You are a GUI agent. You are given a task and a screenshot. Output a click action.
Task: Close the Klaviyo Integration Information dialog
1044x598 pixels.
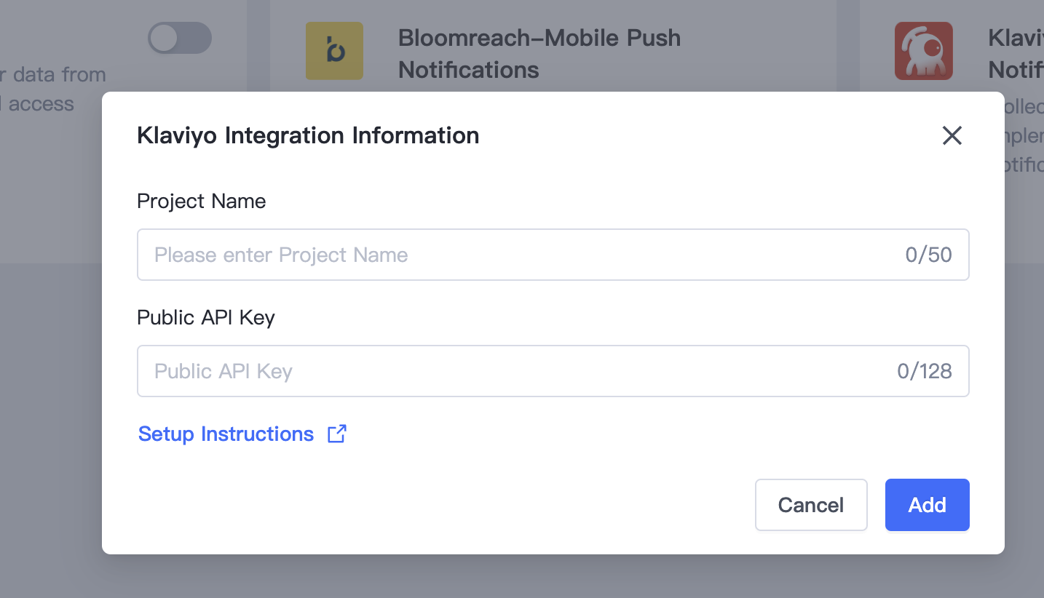click(952, 135)
